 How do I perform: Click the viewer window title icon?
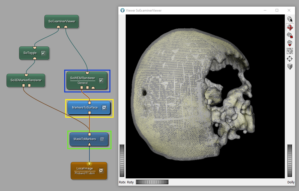[122, 11]
